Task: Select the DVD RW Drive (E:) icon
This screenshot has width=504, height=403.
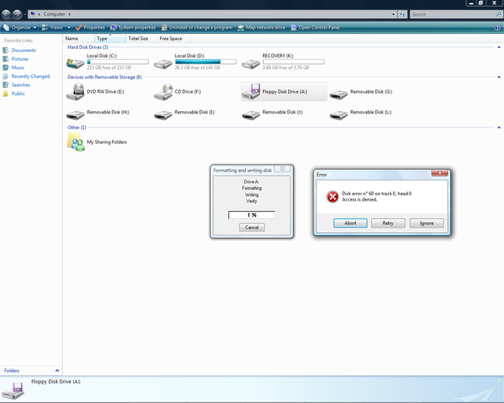Action: point(76,93)
